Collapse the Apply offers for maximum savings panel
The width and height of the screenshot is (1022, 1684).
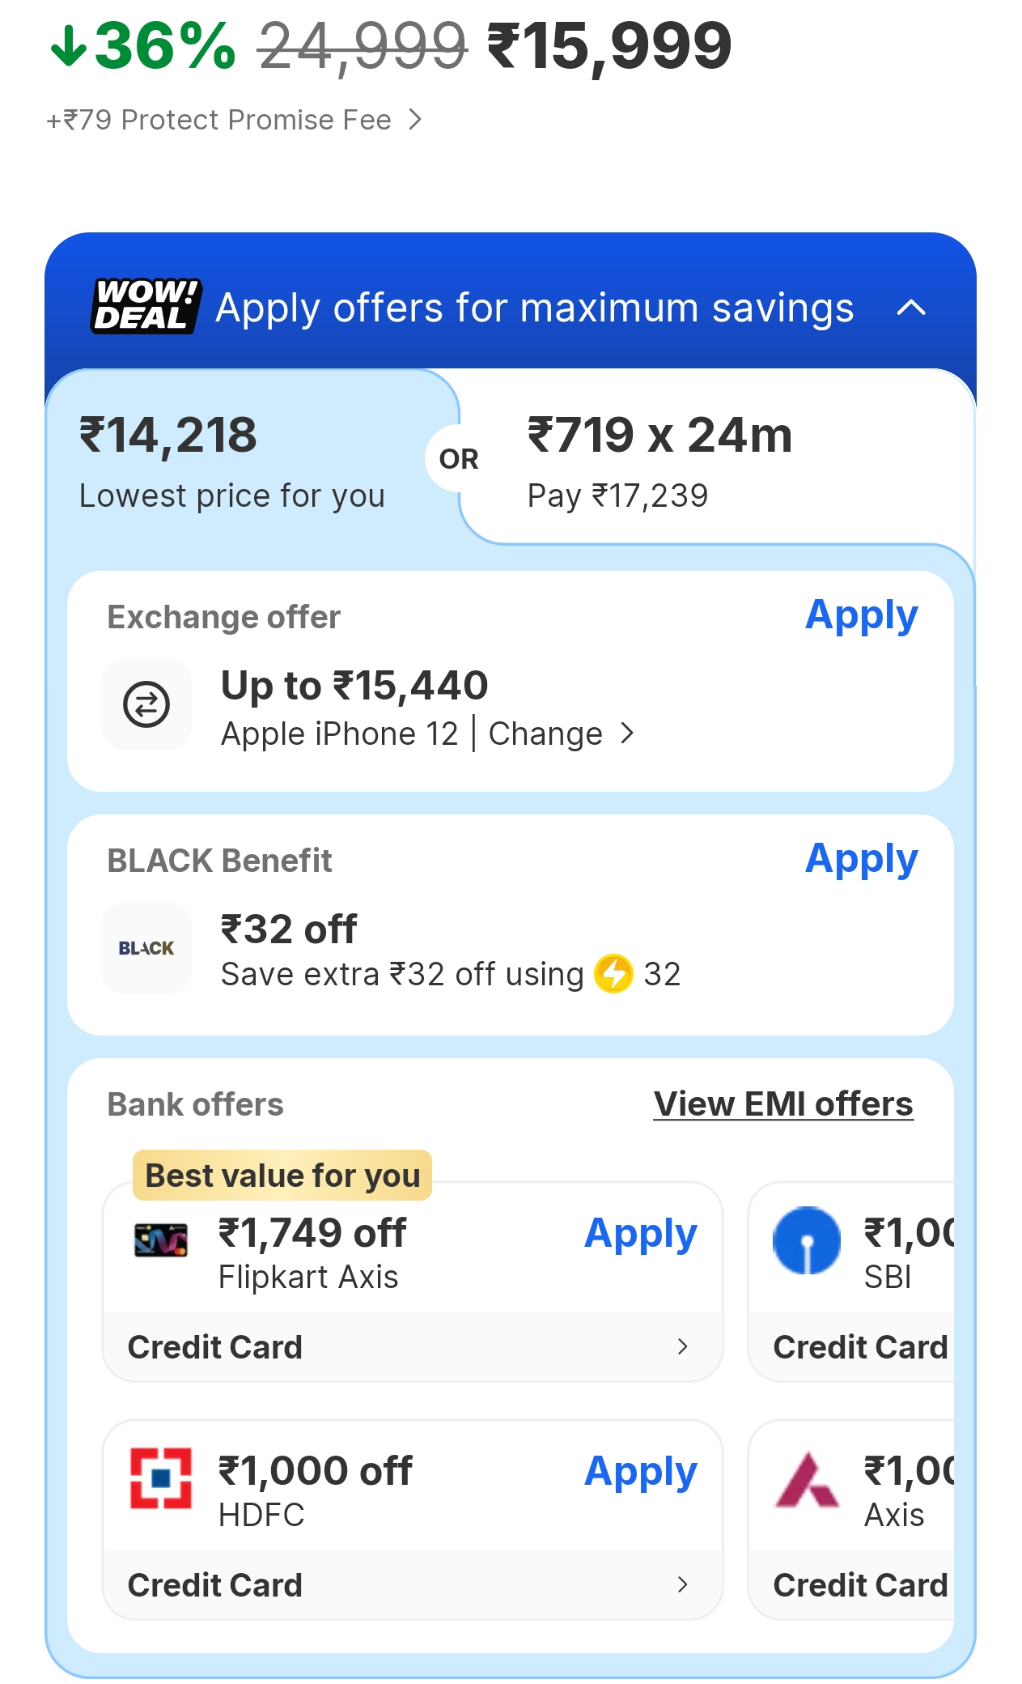pos(911,308)
